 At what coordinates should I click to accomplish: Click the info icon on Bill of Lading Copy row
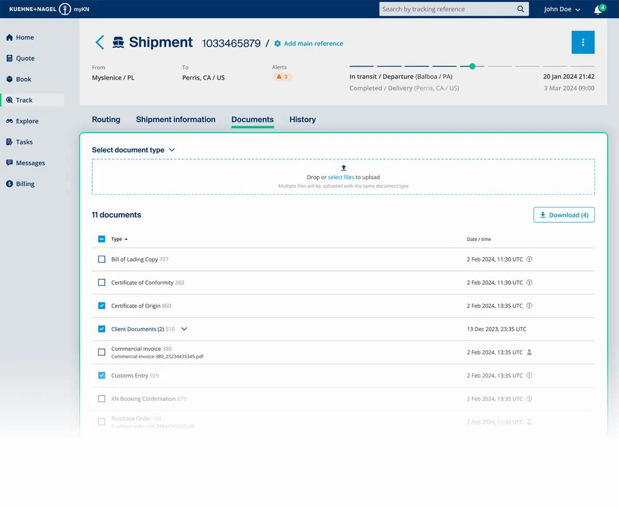(x=529, y=259)
